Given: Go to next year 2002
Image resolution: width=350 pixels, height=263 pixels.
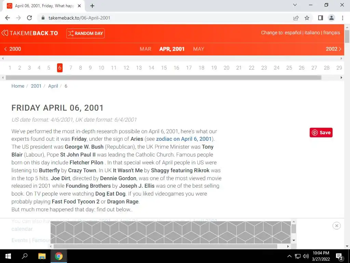Looking at the screenshot, I should [x=334, y=49].
